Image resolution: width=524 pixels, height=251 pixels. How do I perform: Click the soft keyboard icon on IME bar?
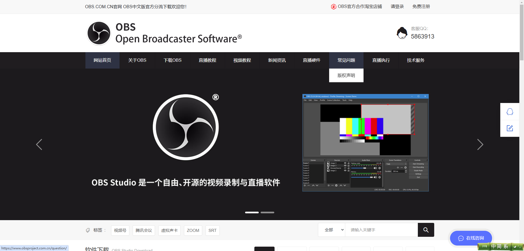point(484,247)
